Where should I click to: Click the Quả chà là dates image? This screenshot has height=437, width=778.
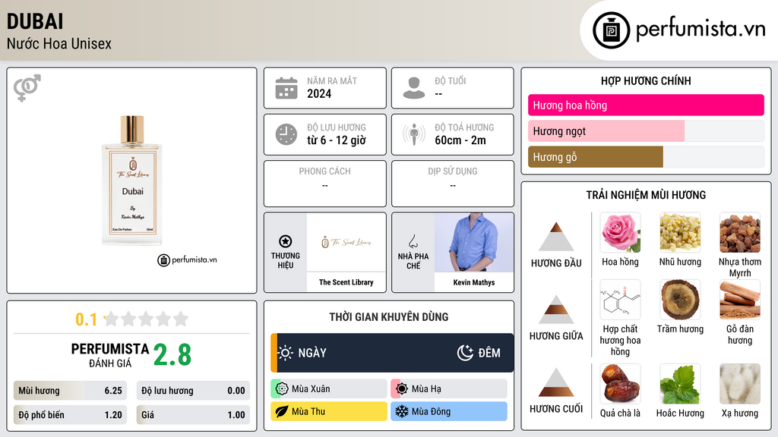(620, 383)
